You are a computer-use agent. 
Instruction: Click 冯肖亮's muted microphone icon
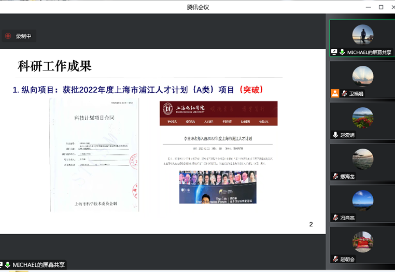point(335,218)
